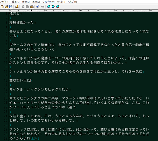
Task: Cut with the scissors icon
Action: coord(23,7)
